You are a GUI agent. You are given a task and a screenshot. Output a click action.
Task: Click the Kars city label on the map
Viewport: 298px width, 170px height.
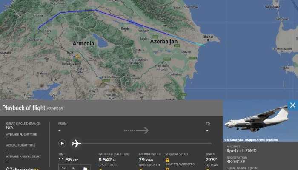coord(48,31)
